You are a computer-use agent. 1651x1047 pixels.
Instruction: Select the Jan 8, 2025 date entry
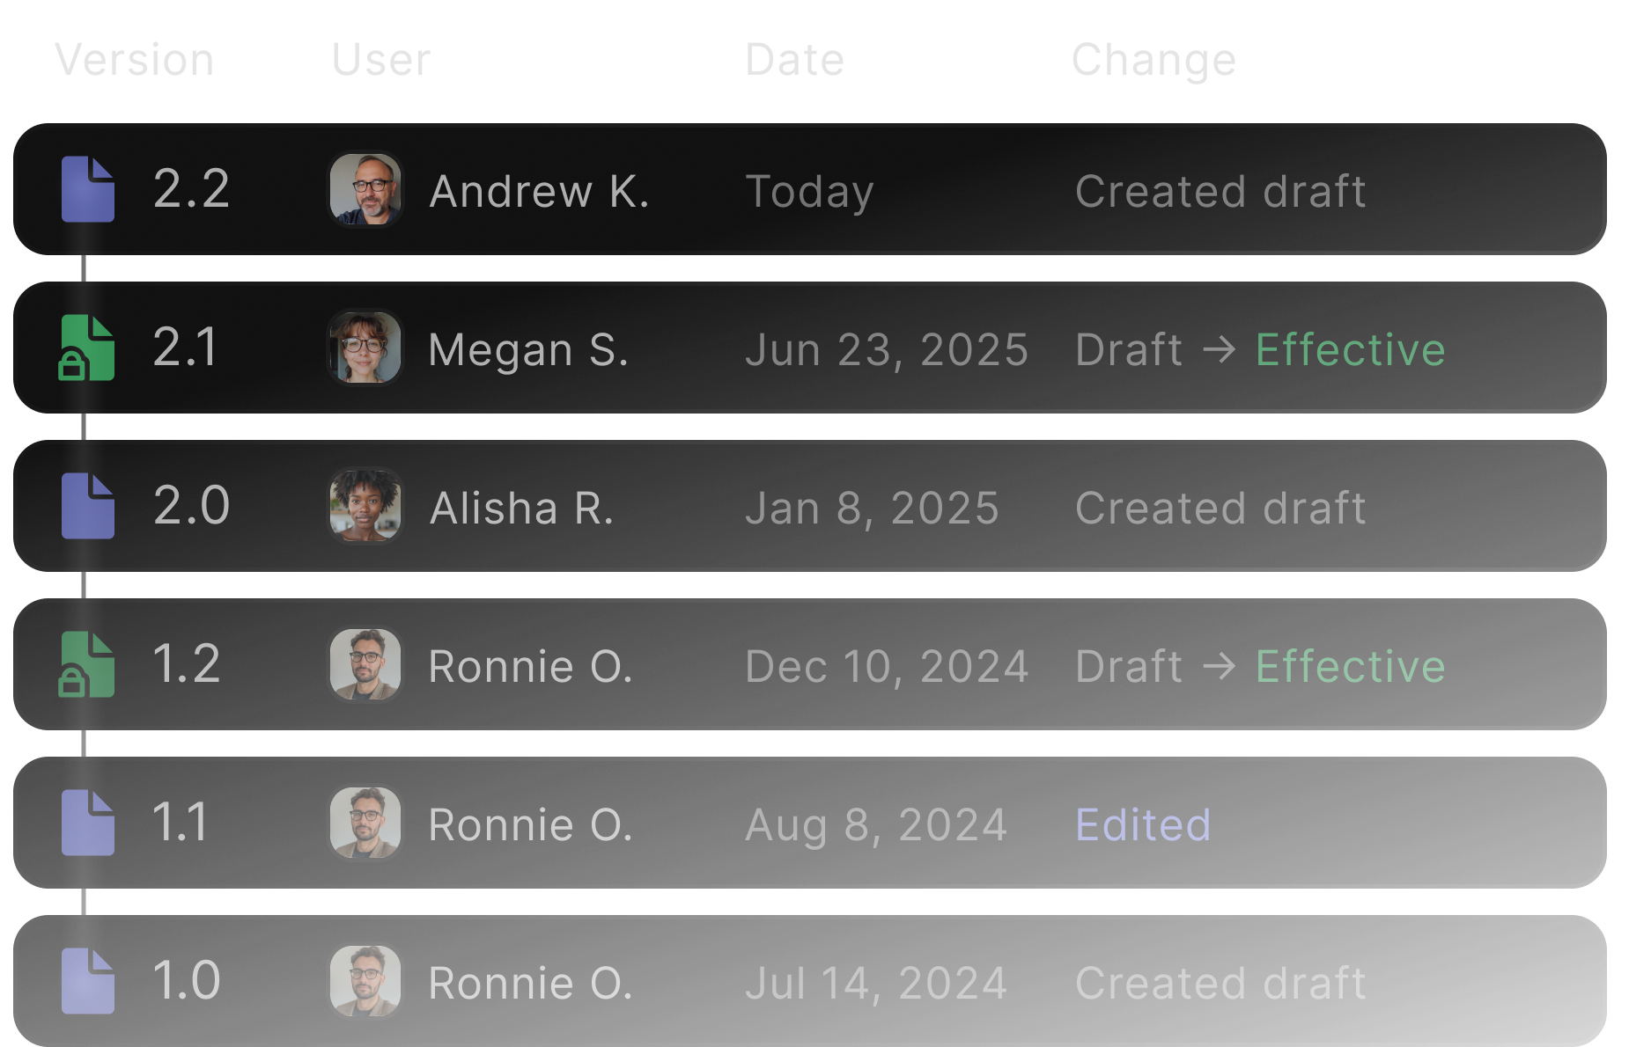point(872,508)
